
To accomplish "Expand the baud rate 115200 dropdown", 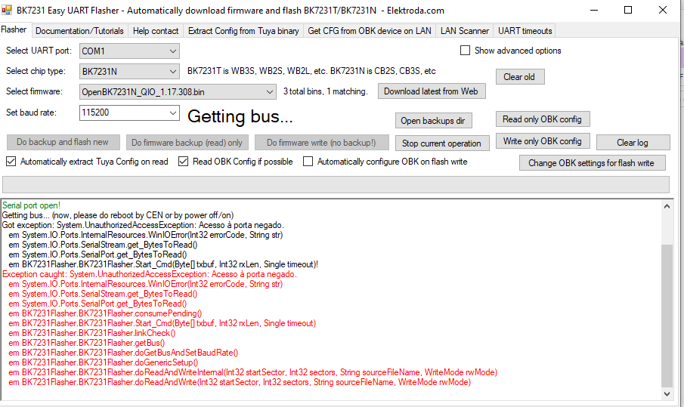I will click(x=173, y=113).
